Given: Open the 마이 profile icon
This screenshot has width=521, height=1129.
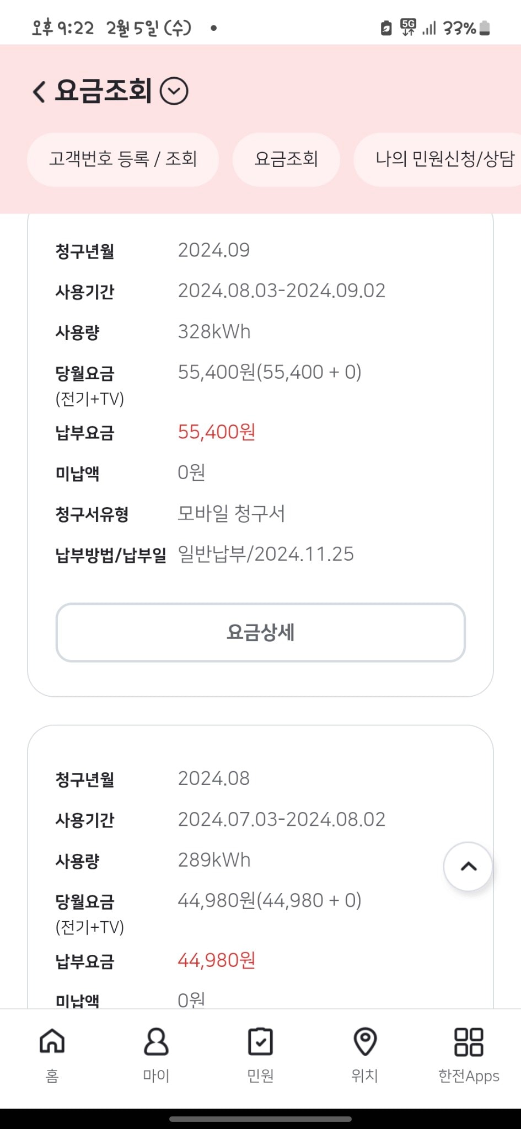Looking at the screenshot, I should pyautogui.click(x=156, y=1041).
